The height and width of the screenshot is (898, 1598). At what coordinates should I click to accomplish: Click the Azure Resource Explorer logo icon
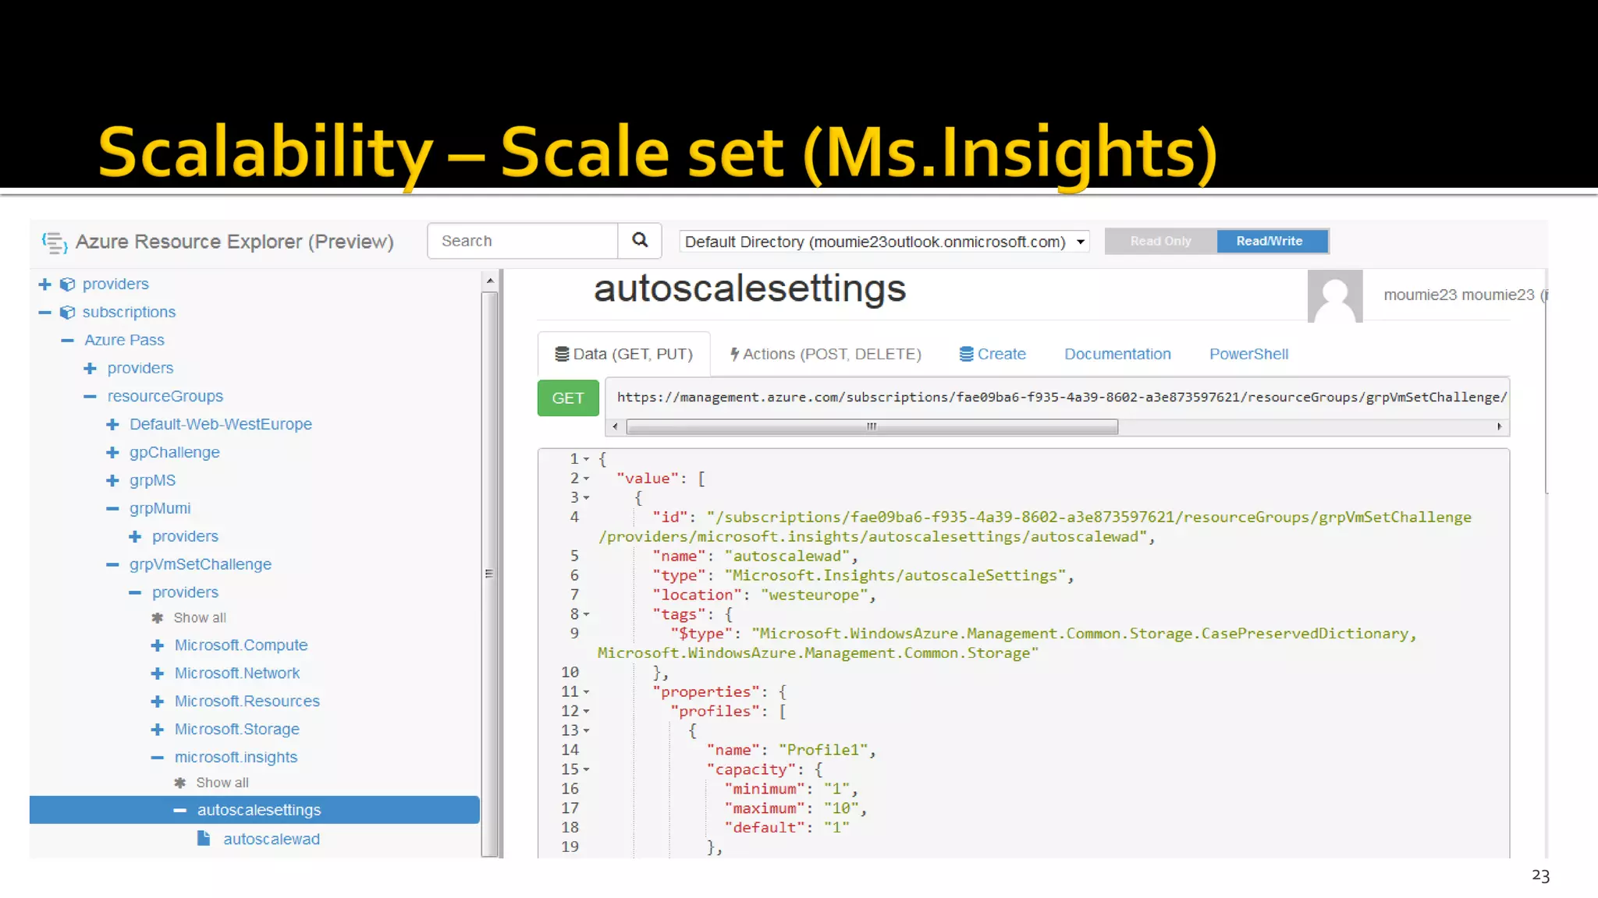pos(55,242)
